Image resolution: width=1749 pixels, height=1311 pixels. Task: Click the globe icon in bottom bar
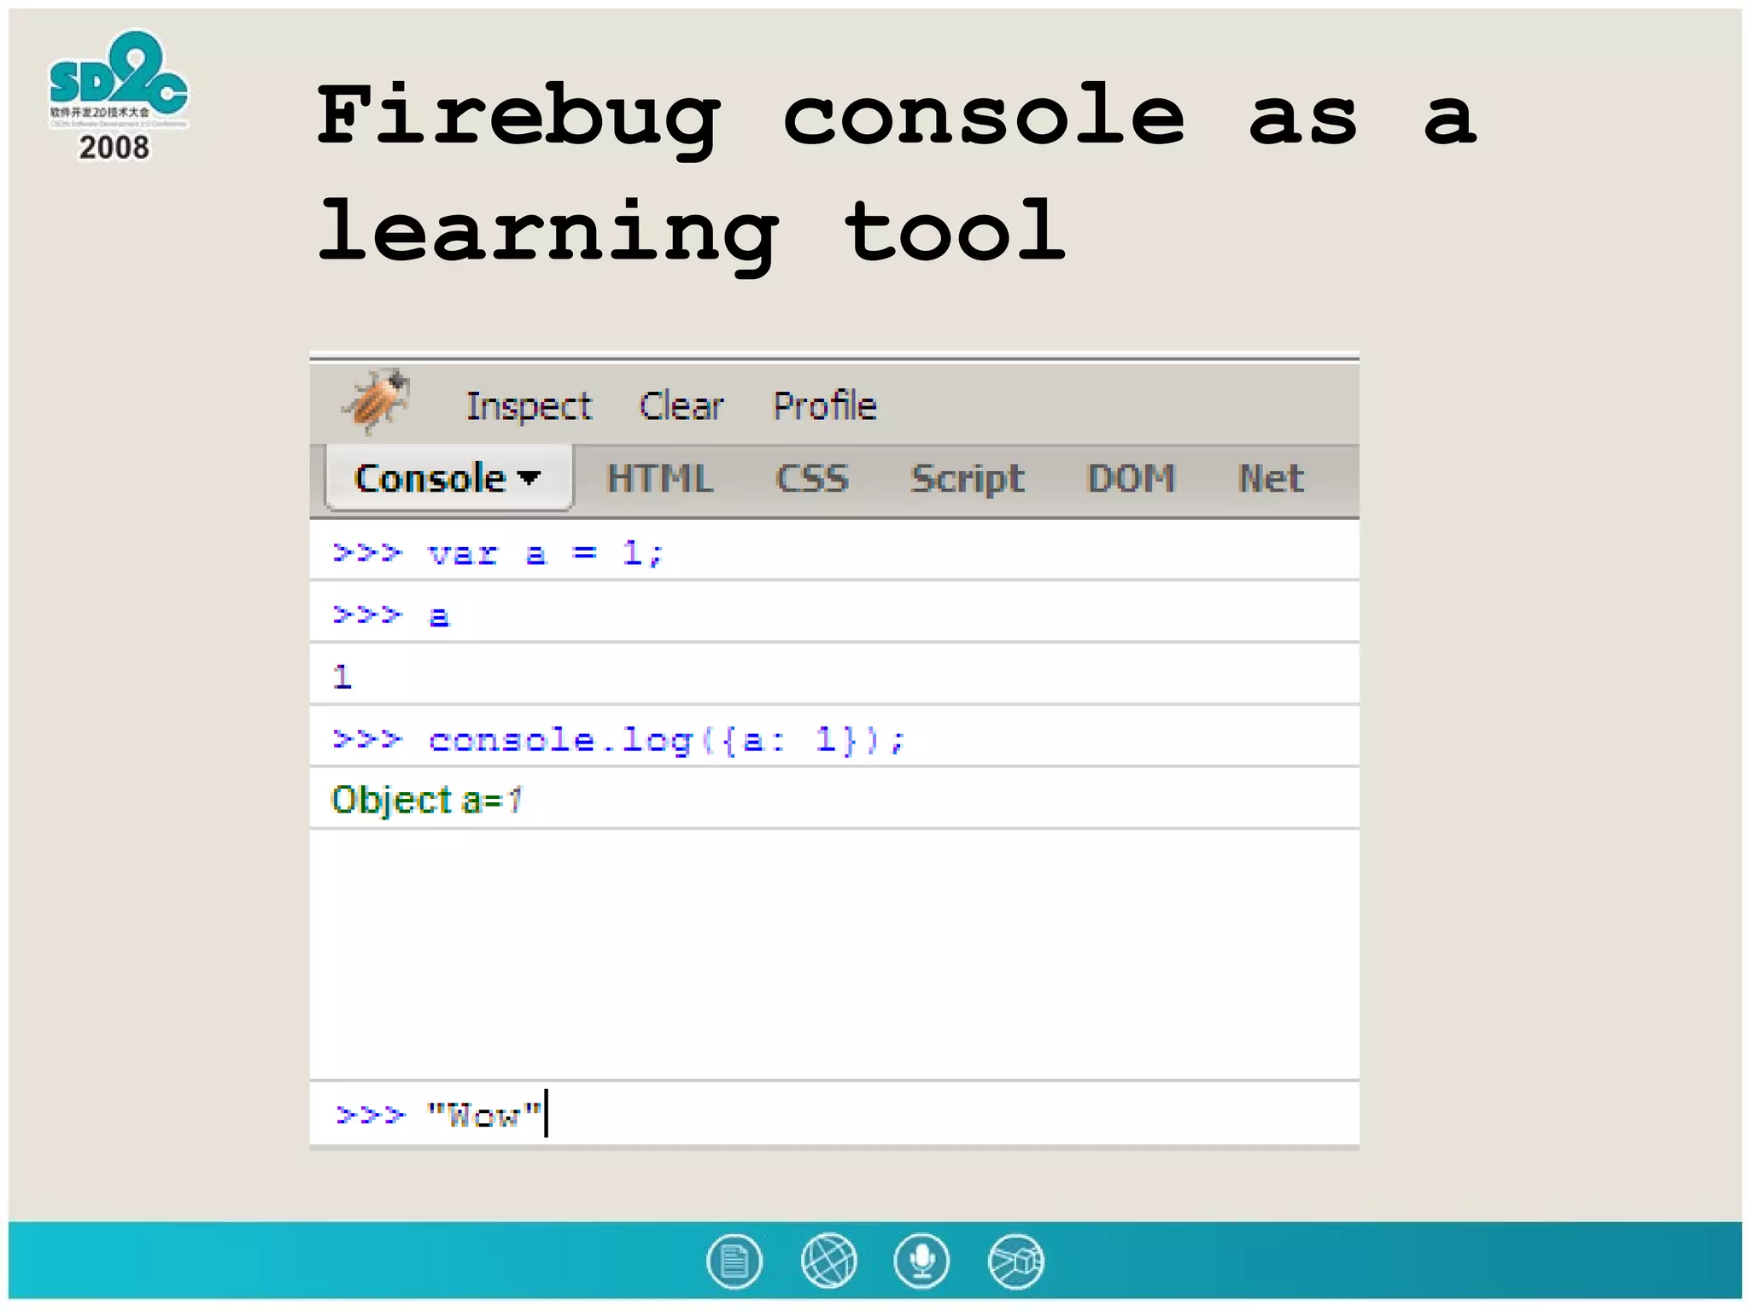(828, 1261)
